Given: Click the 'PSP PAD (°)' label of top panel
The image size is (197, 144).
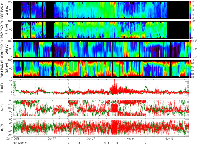Looking at the screenshot, I should click(x=2, y=10).
